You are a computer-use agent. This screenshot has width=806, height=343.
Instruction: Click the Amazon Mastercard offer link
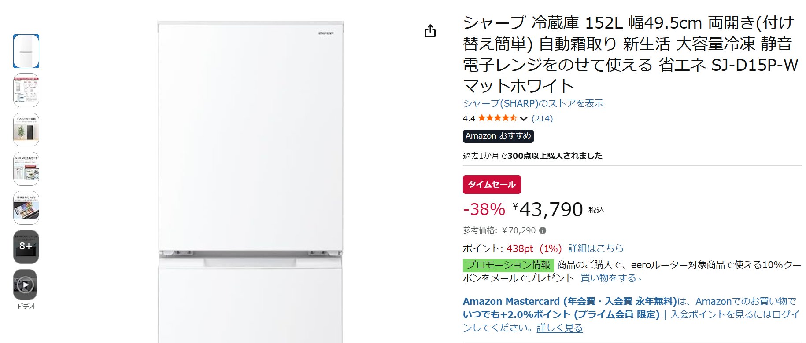pos(569,302)
